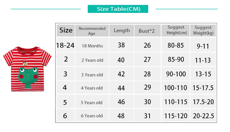The height and width of the screenshot is (132, 230).
Task: Click the 20-22.5 weight cell
Action: coord(203,116)
